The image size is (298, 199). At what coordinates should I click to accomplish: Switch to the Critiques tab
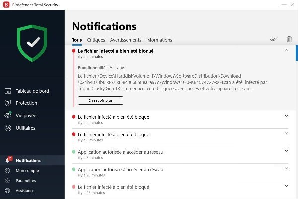96,40
